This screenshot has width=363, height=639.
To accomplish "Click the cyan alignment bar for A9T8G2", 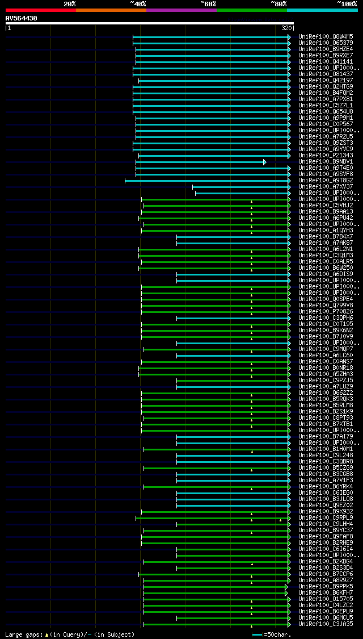I will click(208, 181).
